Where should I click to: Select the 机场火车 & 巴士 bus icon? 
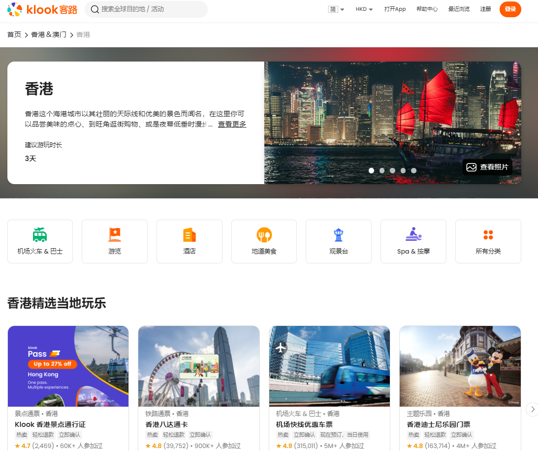click(40, 235)
